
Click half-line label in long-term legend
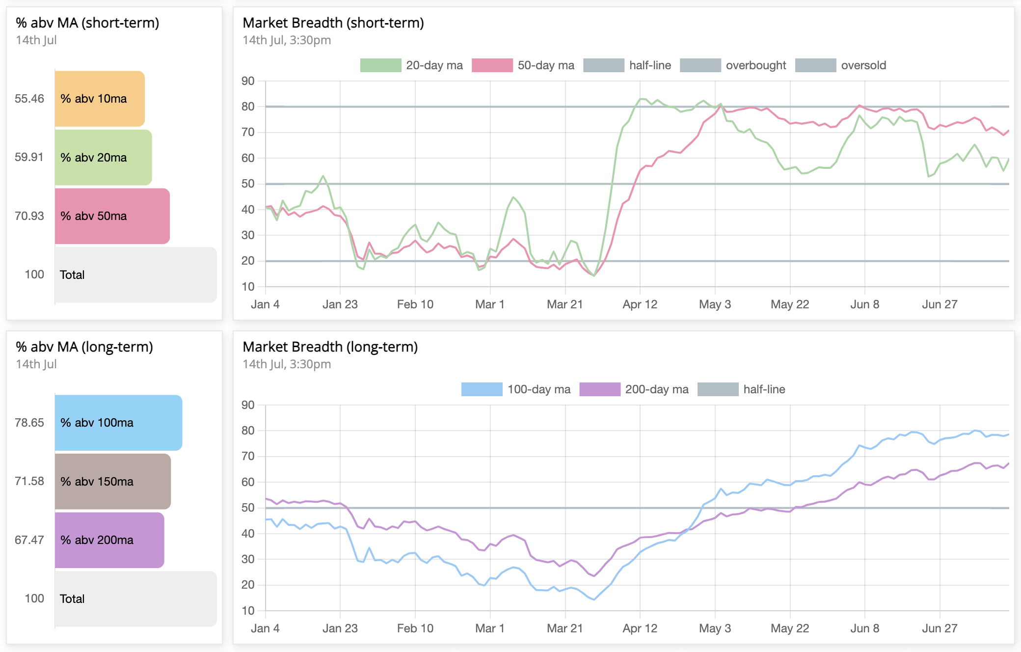click(x=764, y=389)
